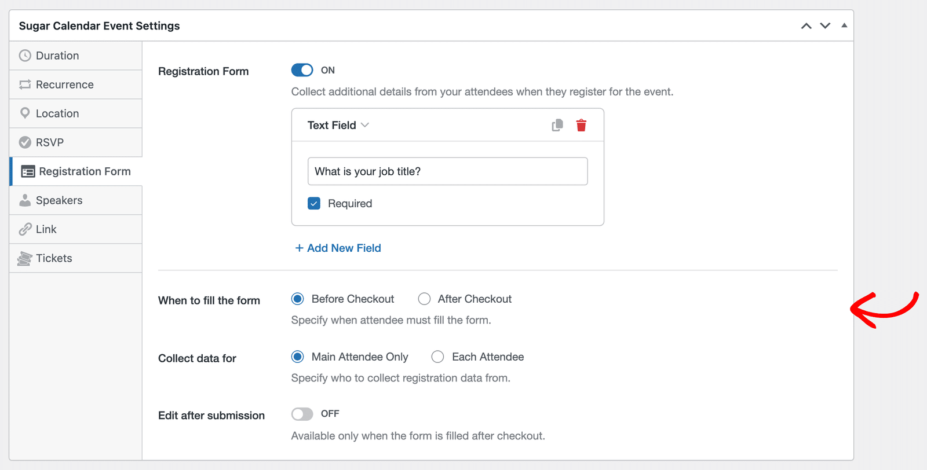Collapse the Sugar Calendar Event Settings panel
Image resolution: width=927 pixels, height=470 pixels.
tap(844, 25)
